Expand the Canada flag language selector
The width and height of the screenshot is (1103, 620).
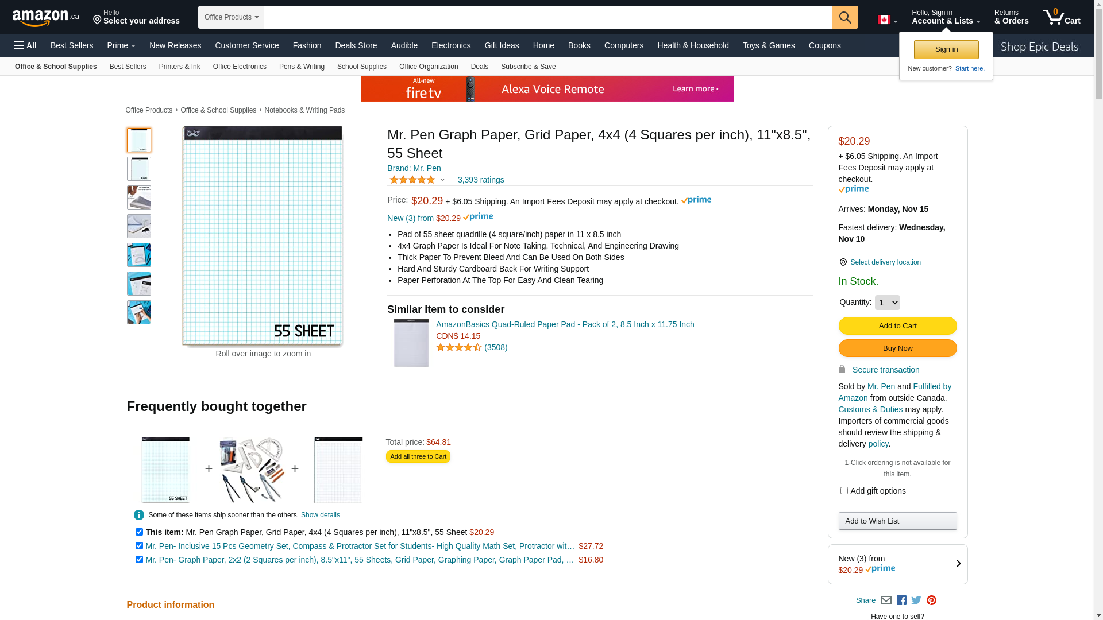(888, 20)
